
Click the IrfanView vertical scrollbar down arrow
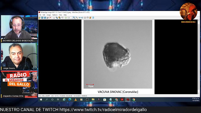pyautogui.click(x=199, y=93)
